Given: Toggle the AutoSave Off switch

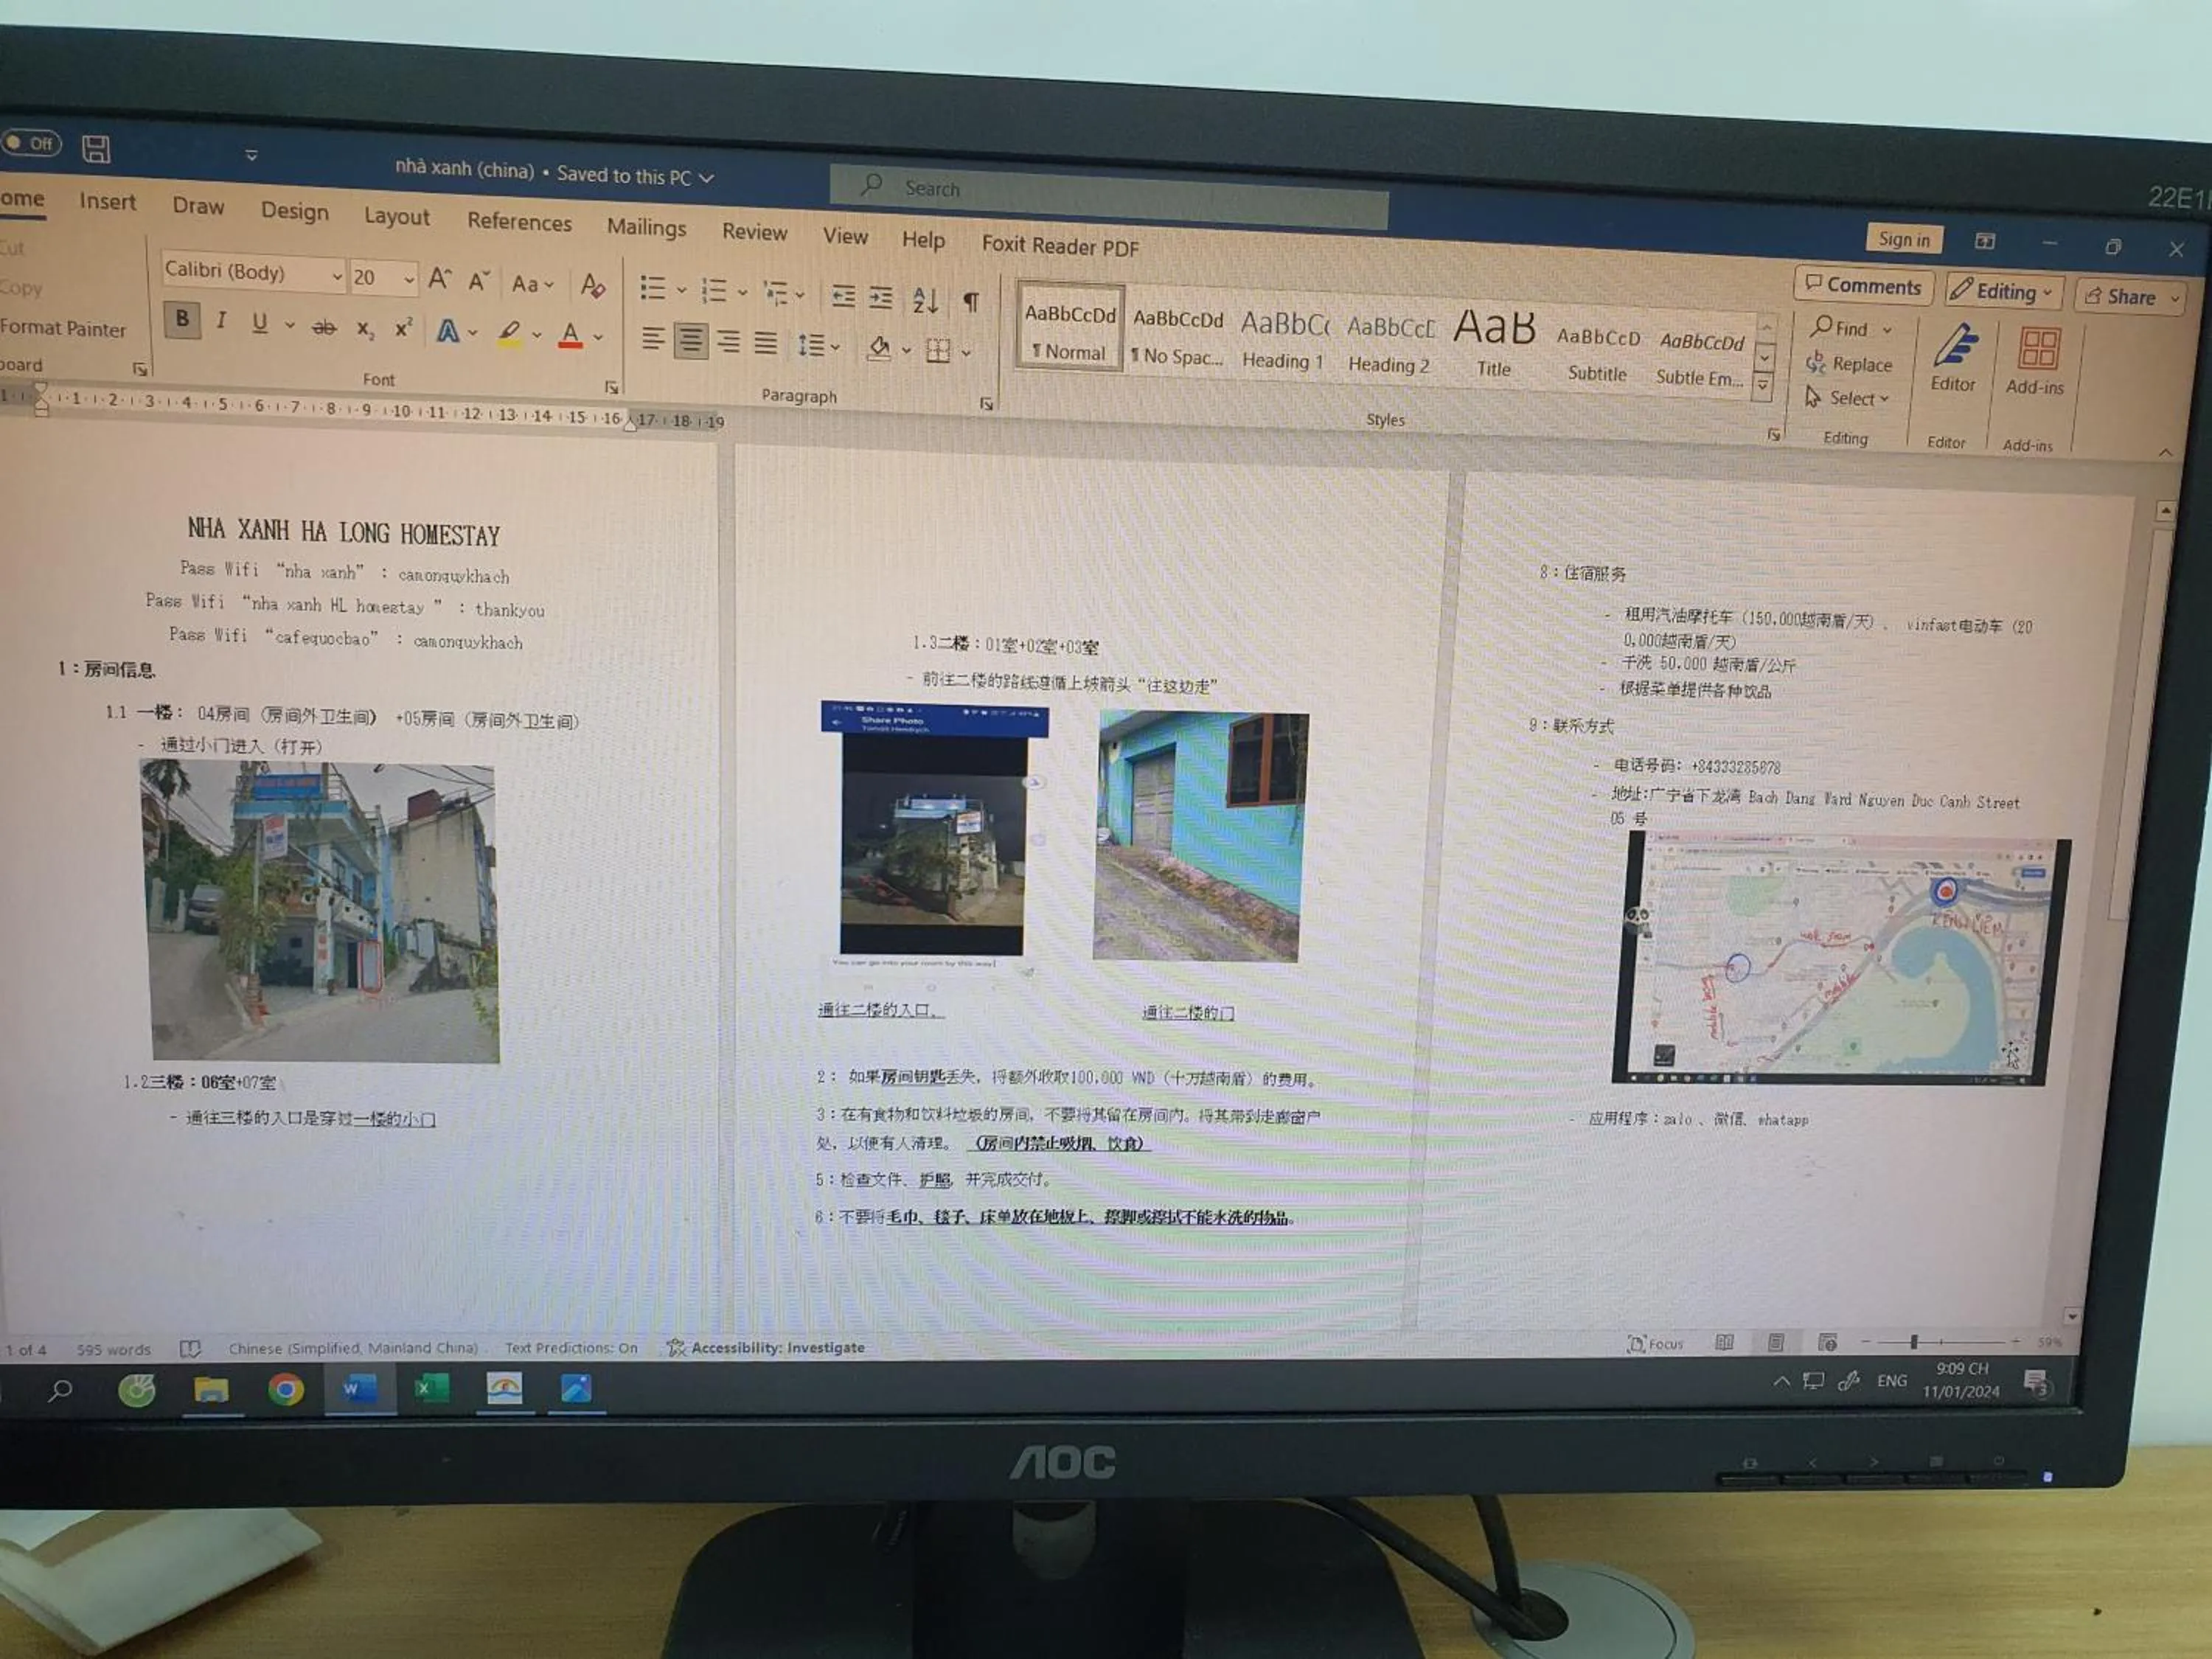Looking at the screenshot, I should pyautogui.click(x=32, y=143).
